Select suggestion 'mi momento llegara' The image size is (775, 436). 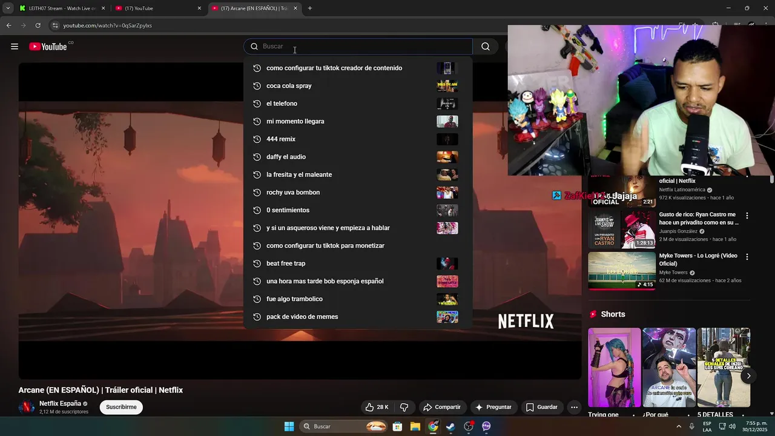point(358,121)
